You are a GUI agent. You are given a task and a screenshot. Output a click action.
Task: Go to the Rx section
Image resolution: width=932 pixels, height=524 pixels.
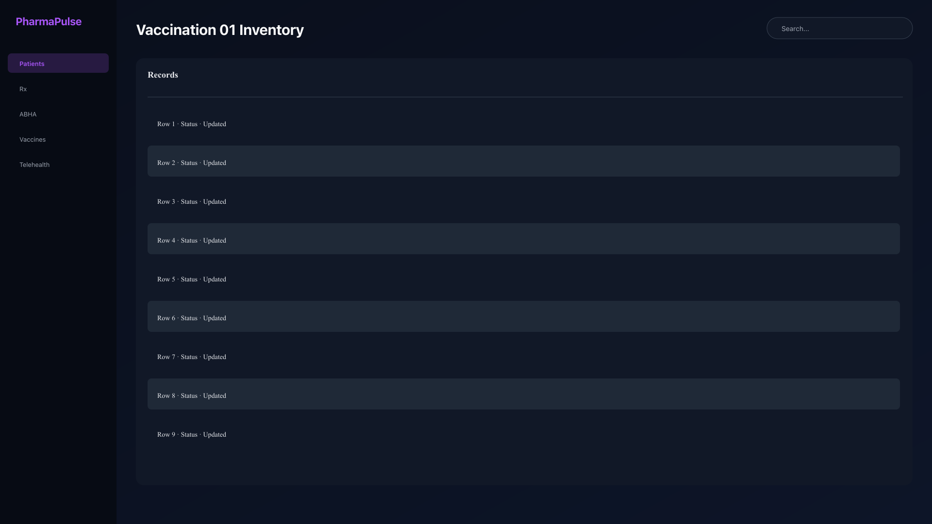point(58,89)
